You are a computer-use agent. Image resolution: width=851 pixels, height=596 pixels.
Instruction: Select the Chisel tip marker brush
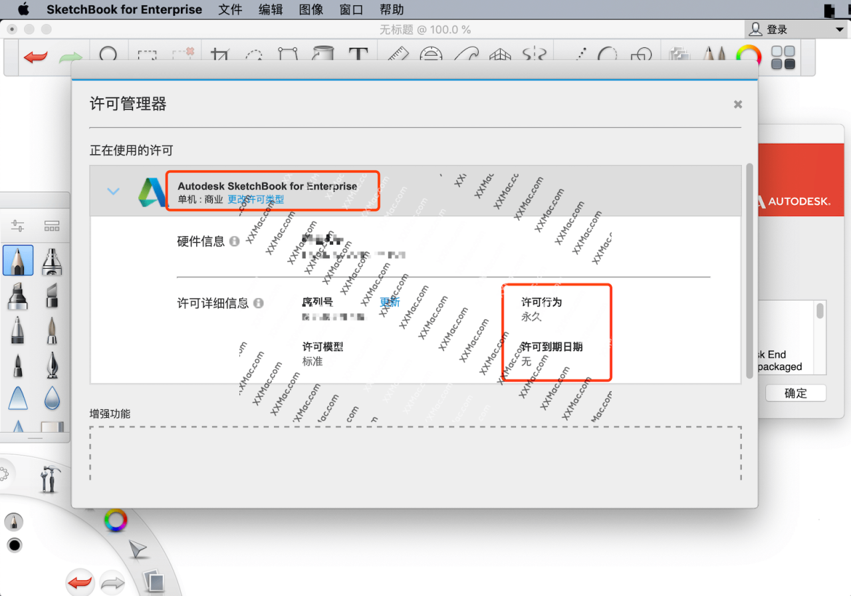click(52, 295)
